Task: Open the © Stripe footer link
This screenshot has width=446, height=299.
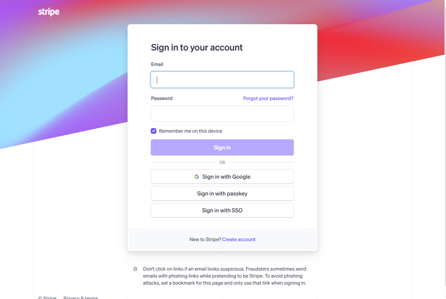Action: click(47, 298)
